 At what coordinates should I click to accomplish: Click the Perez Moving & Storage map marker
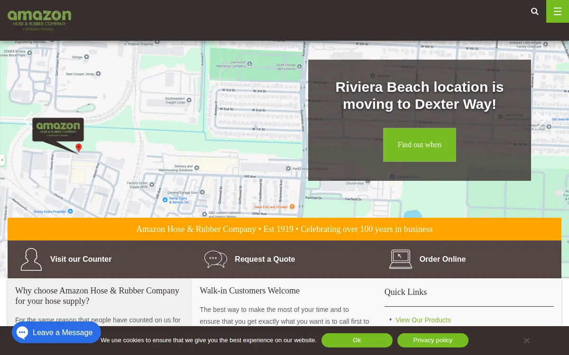[x=288, y=169]
